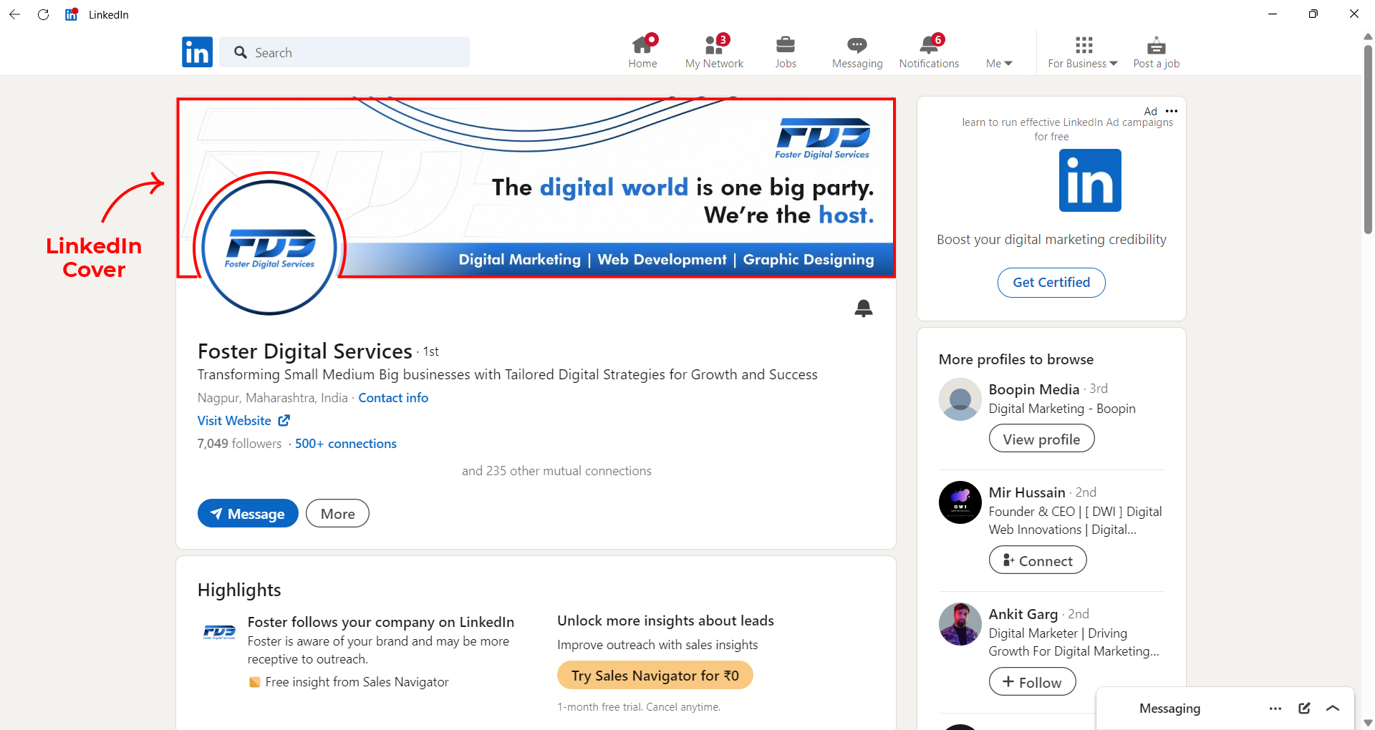Click the search magnifier icon
Viewport: 1375px width, 730px height.
click(x=241, y=52)
